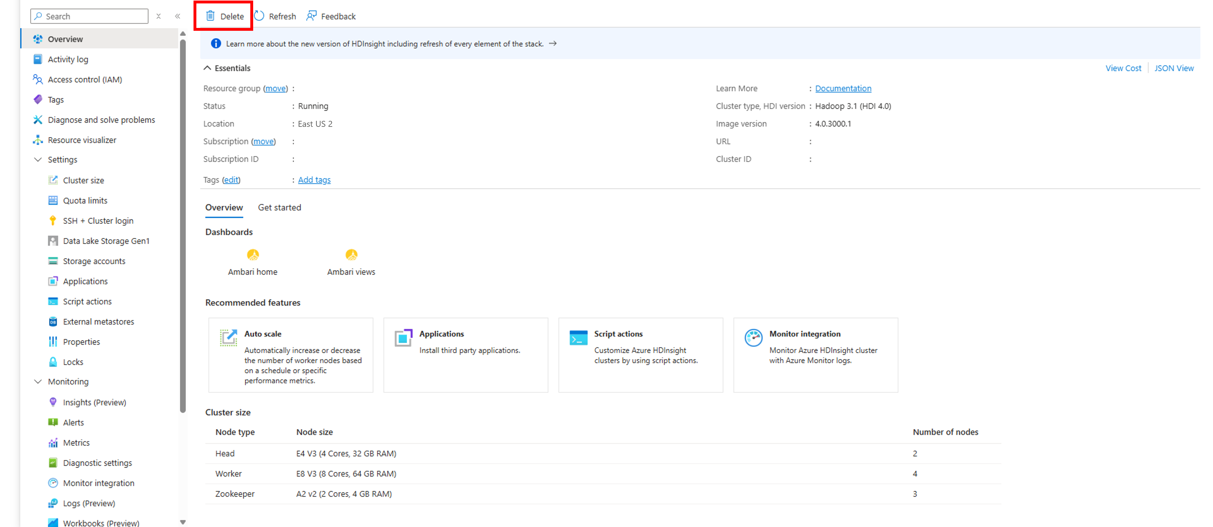Switch to the Get started tab
The width and height of the screenshot is (1213, 527).
pos(279,207)
